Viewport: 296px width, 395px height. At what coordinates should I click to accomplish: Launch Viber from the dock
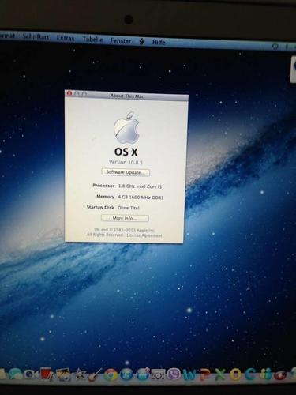pyautogui.click(x=174, y=374)
